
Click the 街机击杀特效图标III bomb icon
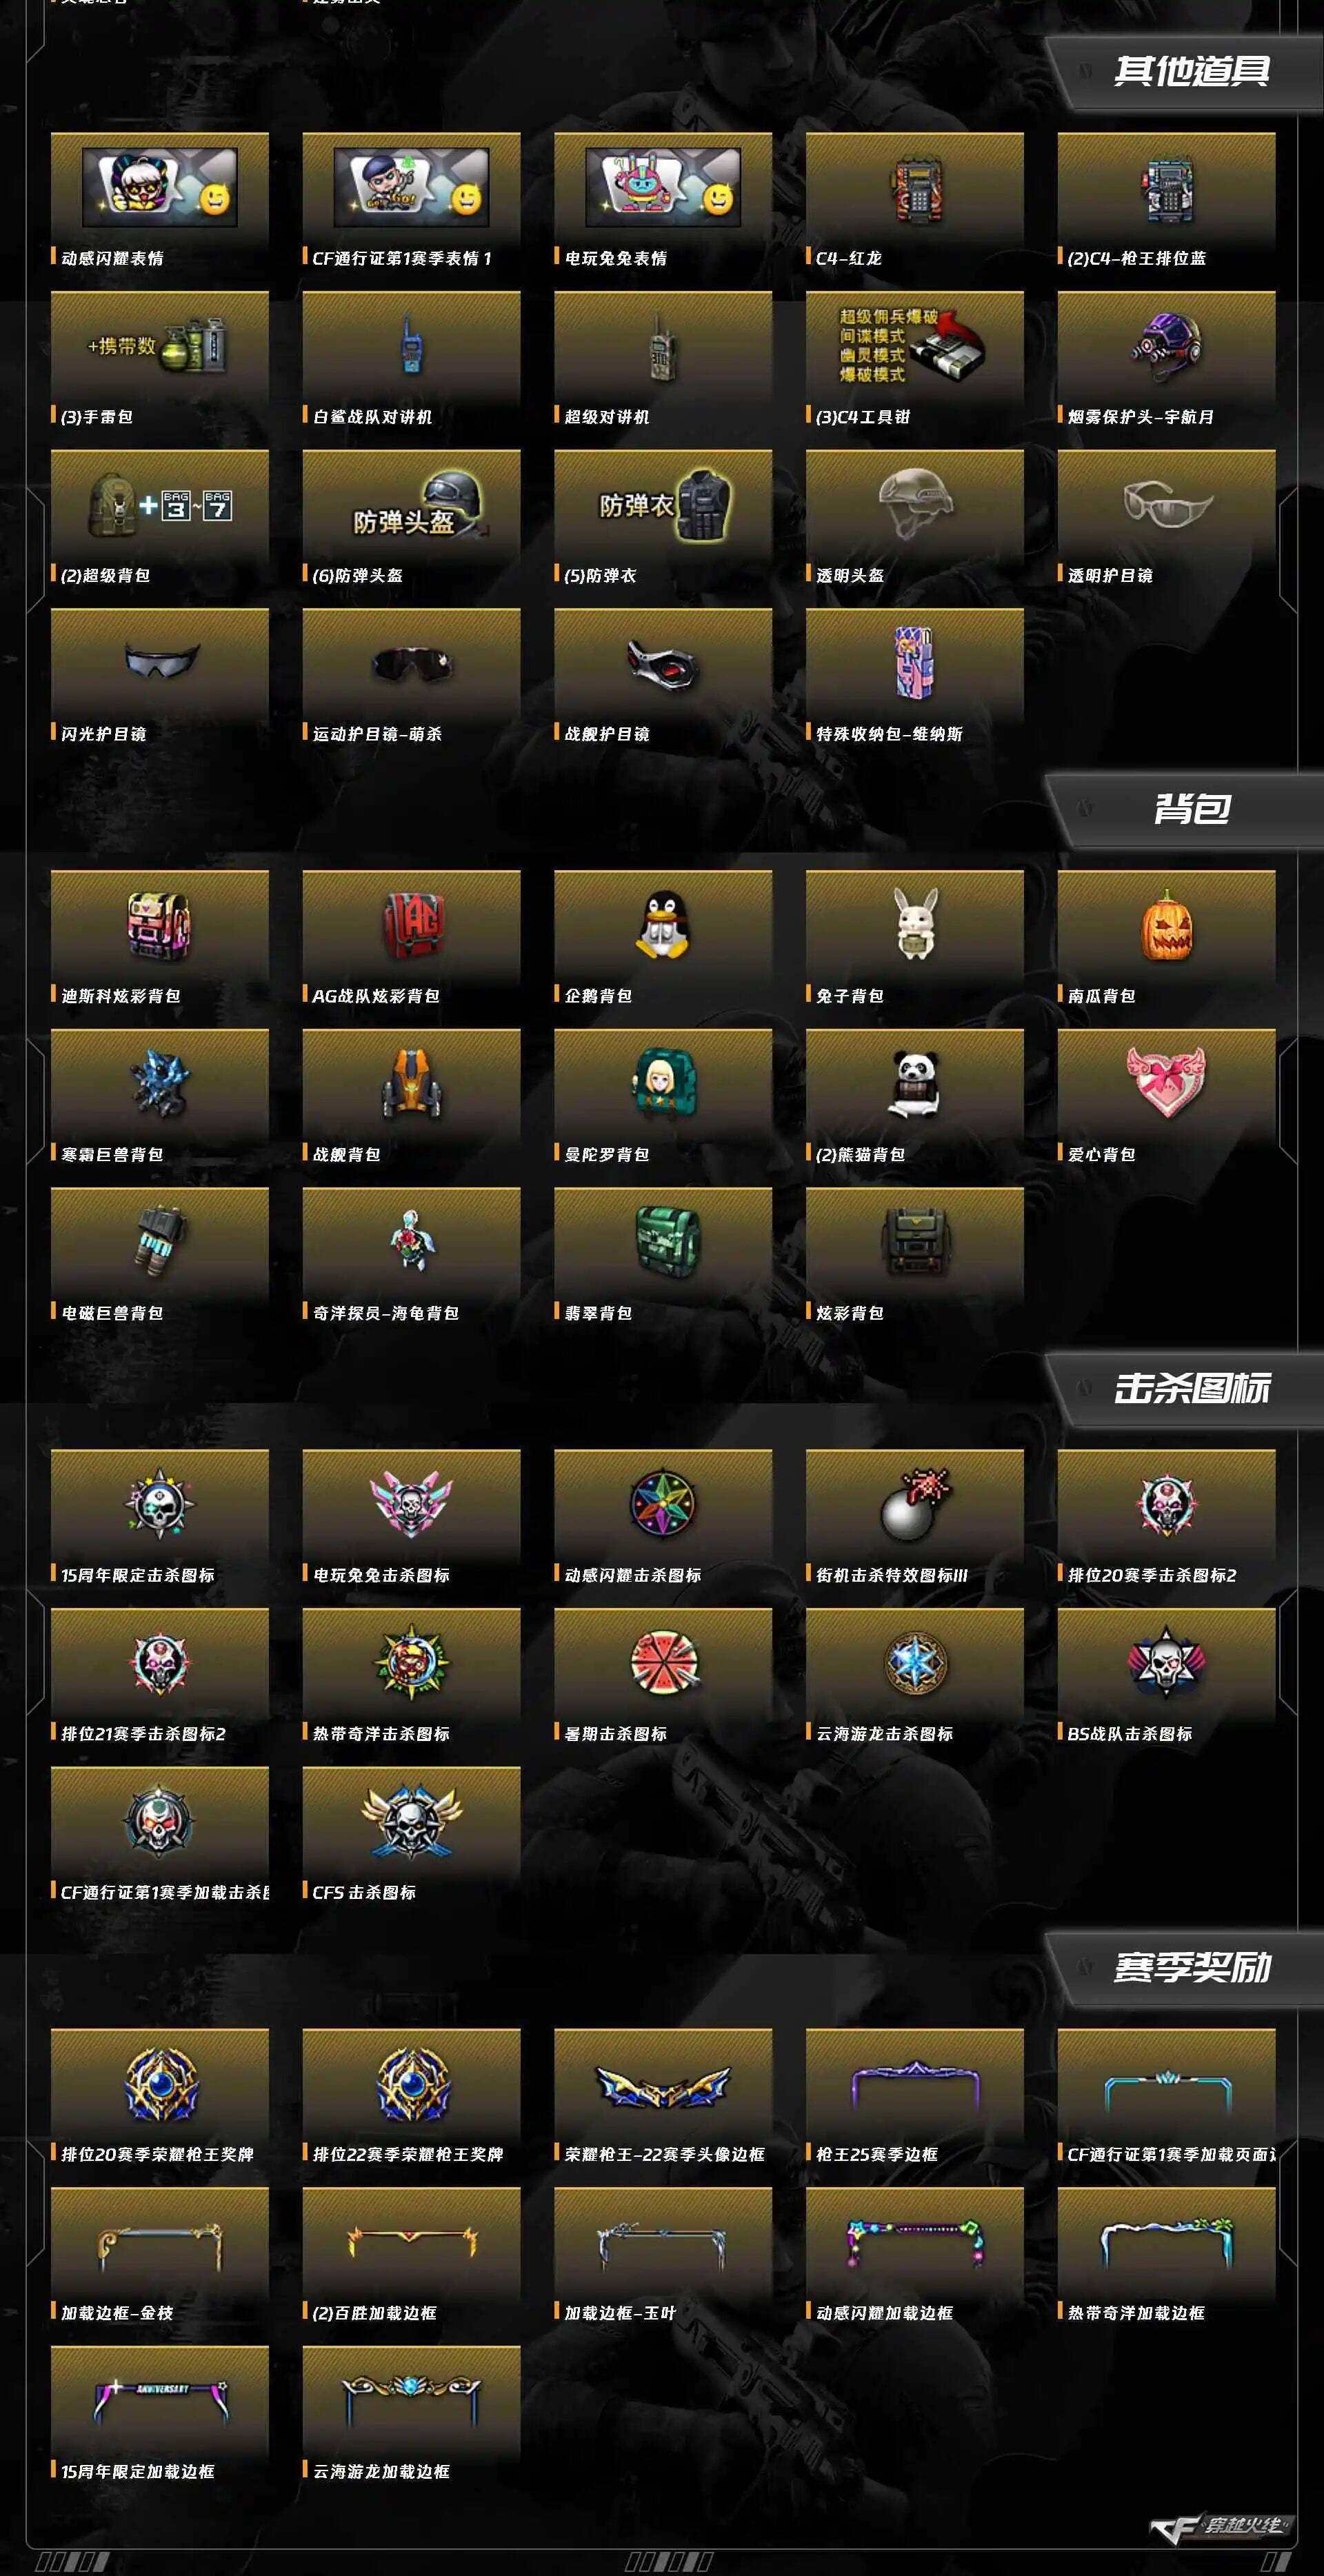coord(915,1504)
